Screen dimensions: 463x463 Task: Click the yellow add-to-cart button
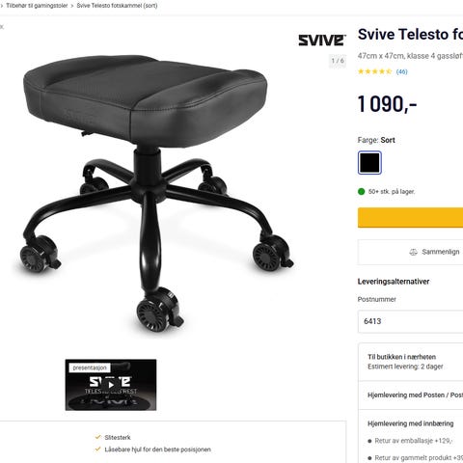click(410, 218)
